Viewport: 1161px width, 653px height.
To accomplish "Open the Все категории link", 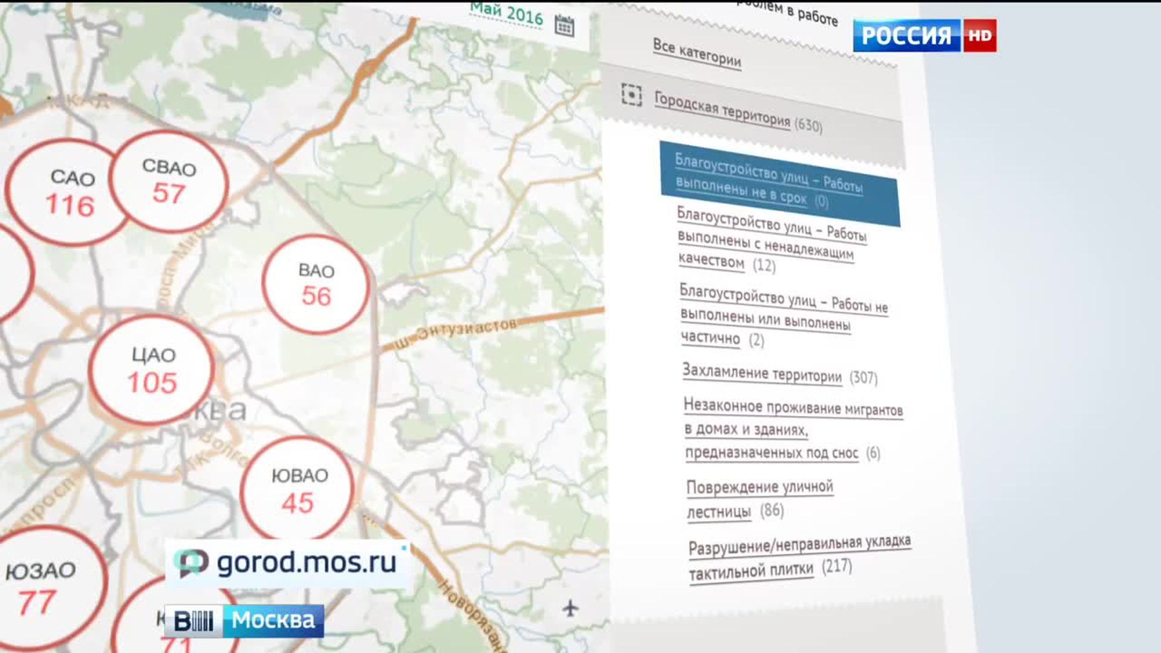I will (x=697, y=54).
